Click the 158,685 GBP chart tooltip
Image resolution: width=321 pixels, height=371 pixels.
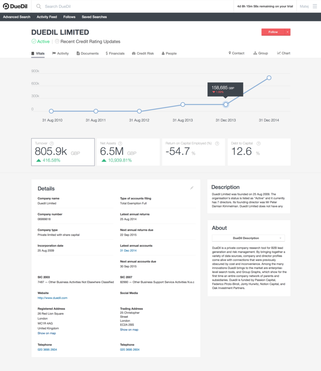coord(225,89)
